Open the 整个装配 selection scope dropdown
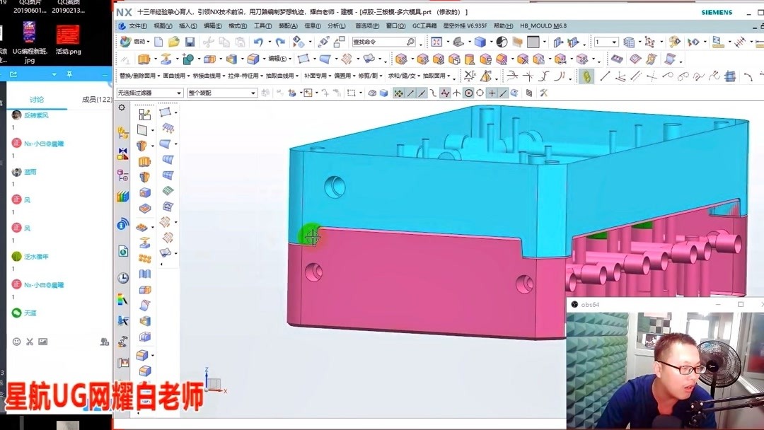This screenshot has width=764, height=430. tap(221, 92)
